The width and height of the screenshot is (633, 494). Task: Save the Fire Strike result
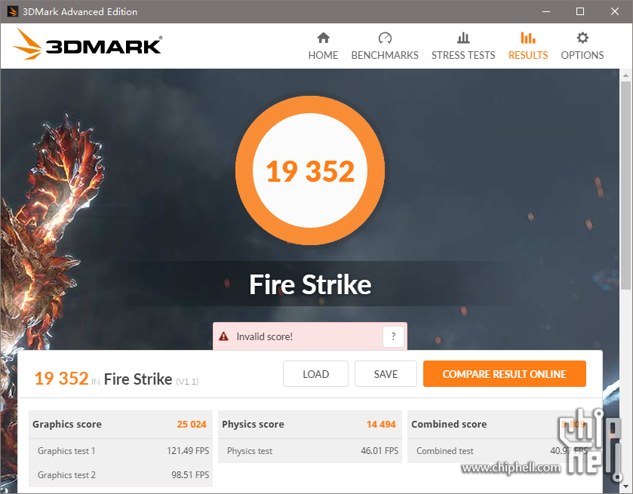tap(386, 374)
